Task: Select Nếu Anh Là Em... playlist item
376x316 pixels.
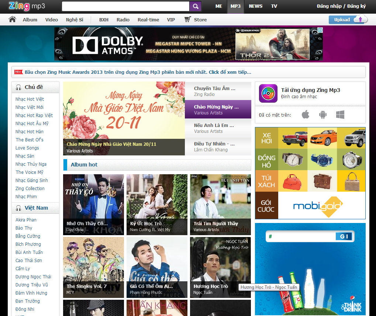Action: 218,128
